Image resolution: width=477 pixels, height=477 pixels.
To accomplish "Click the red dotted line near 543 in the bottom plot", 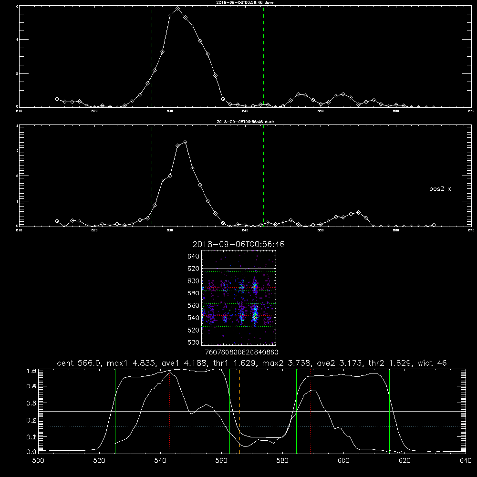I will pos(169,412).
